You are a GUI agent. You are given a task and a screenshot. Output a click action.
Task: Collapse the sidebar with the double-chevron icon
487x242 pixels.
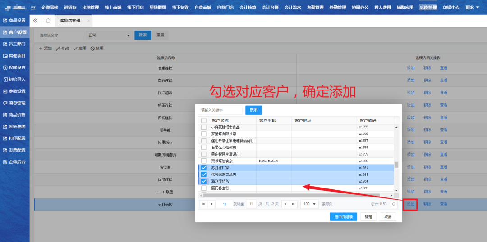pos(36,21)
